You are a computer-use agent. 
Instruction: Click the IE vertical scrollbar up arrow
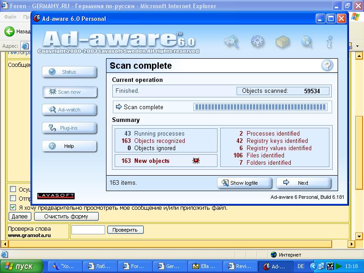point(359,56)
